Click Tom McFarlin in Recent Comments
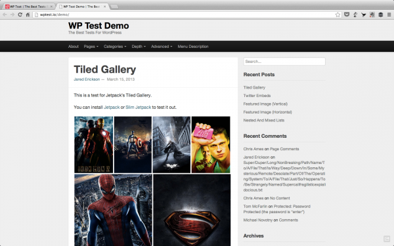The width and height of the screenshot is (394, 246). [x=255, y=207]
